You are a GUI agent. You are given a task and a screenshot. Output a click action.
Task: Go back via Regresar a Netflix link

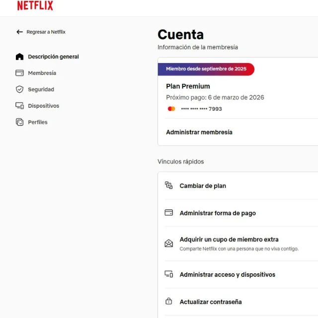(x=46, y=32)
